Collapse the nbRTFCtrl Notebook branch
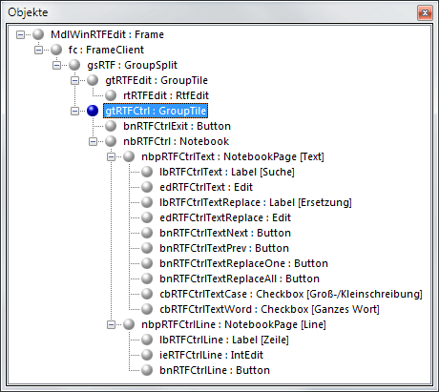This screenshot has width=439, height=392. pos(93,141)
